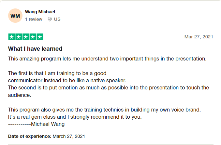Click the US country label
221x145 pixels.
57,19
